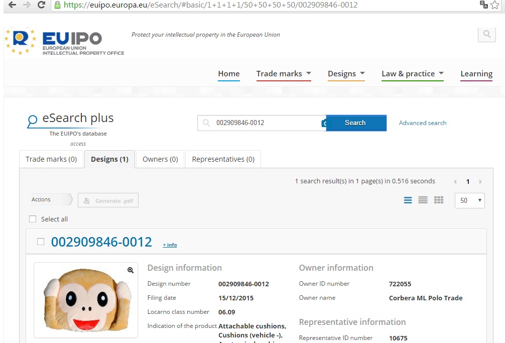
Task: Click page number 1 in pagination
Action: (468, 182)
